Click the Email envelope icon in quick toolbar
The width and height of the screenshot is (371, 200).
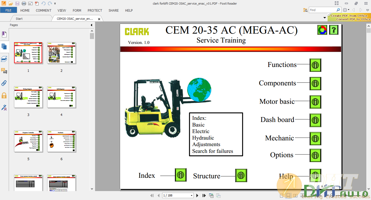(x=30, y=4)
